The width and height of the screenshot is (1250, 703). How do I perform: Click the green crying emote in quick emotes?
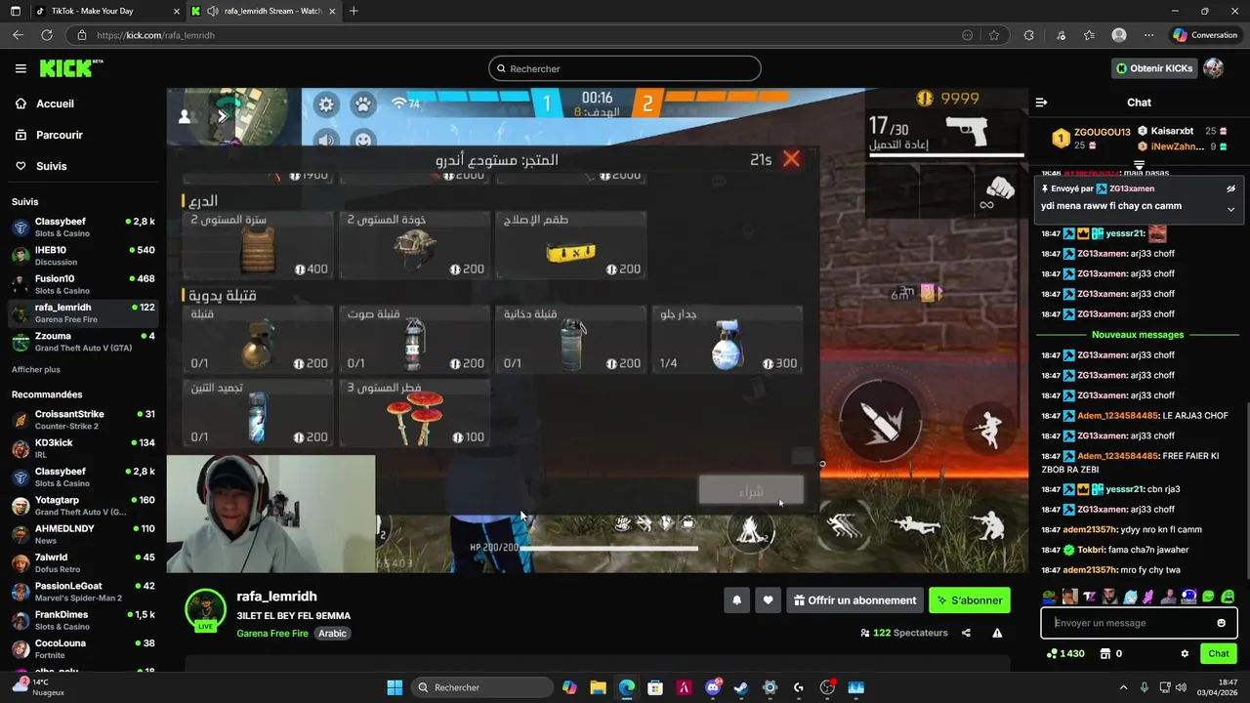[1228, 597]
